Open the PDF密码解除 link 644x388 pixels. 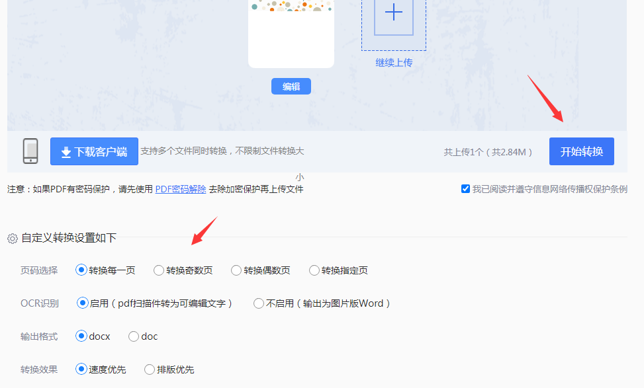coord(181,188)
